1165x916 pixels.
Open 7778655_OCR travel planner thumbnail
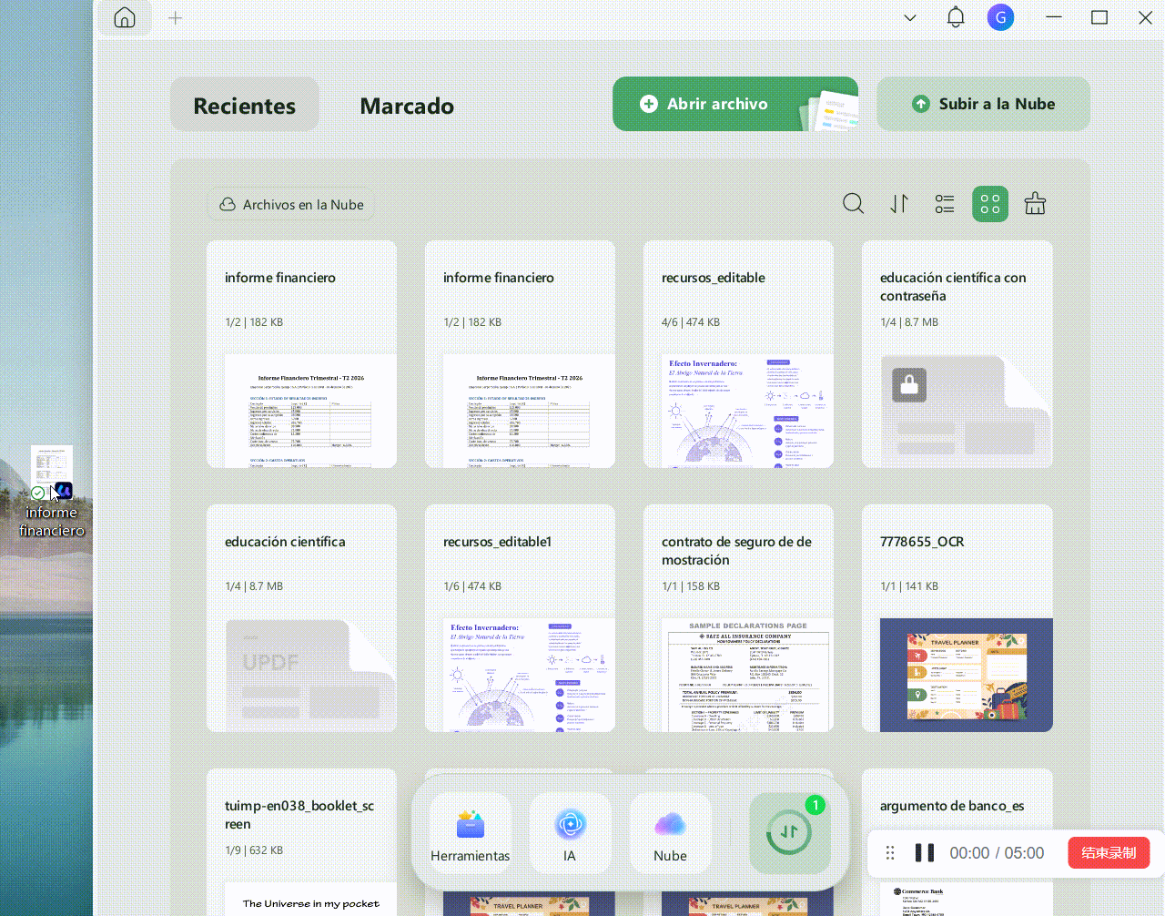click(x=967, y=675)
